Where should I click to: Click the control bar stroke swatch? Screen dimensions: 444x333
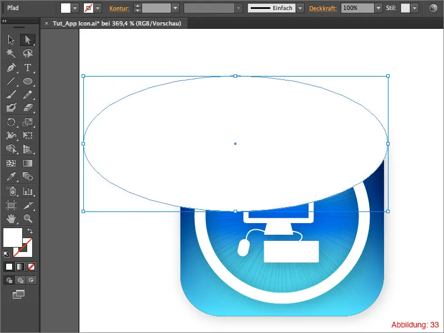click(x=88, y=8)
